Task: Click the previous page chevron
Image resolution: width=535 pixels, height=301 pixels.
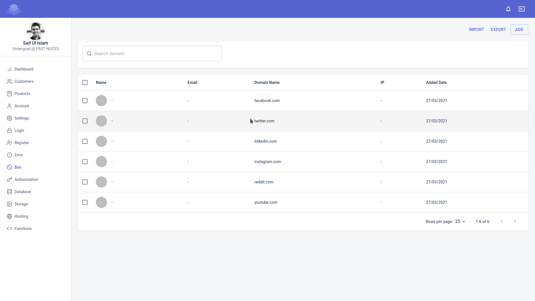Action: pyautogui.click(x=502, y=221)
